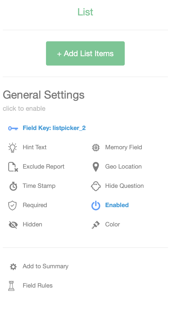Click the Exclude Report document icon
This screenshot has height=314, width=179.
pos(13,167)
